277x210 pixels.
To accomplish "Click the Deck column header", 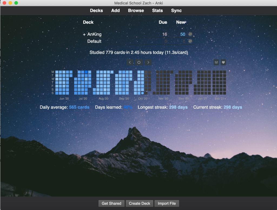I will coord(88,22).
